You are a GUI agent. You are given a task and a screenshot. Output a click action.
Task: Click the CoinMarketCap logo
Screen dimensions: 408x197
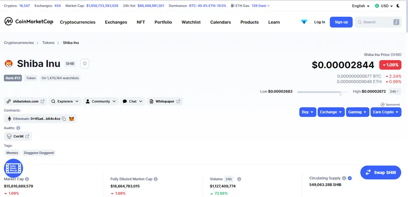[28, 22]
